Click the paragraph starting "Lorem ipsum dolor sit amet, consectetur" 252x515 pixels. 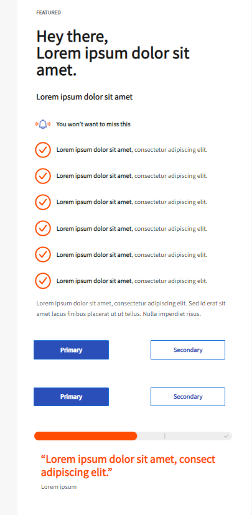(131, 309)
